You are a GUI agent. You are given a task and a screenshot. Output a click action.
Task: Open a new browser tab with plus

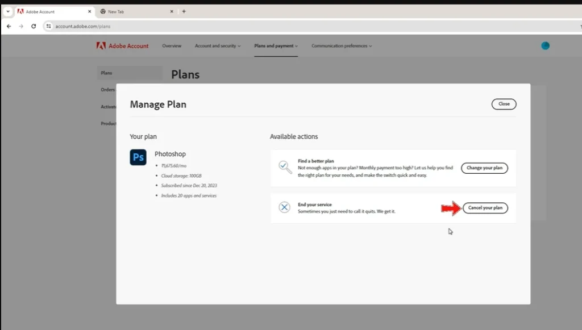[184, 11]
